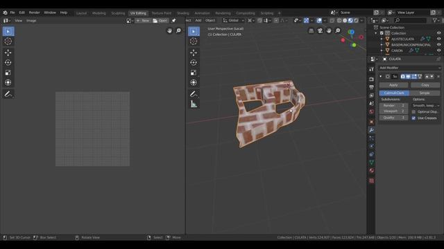Screen dimensions: 444x249
Task: Expand the AJUSTECULATA tree item
Action: tap(382, 39)
